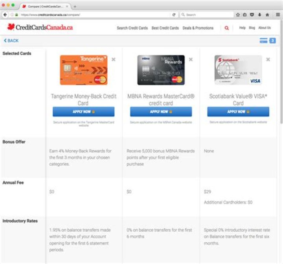Click the page vertical scrollbar
Viewport: 283px width, 264px height.
(281, 71)
